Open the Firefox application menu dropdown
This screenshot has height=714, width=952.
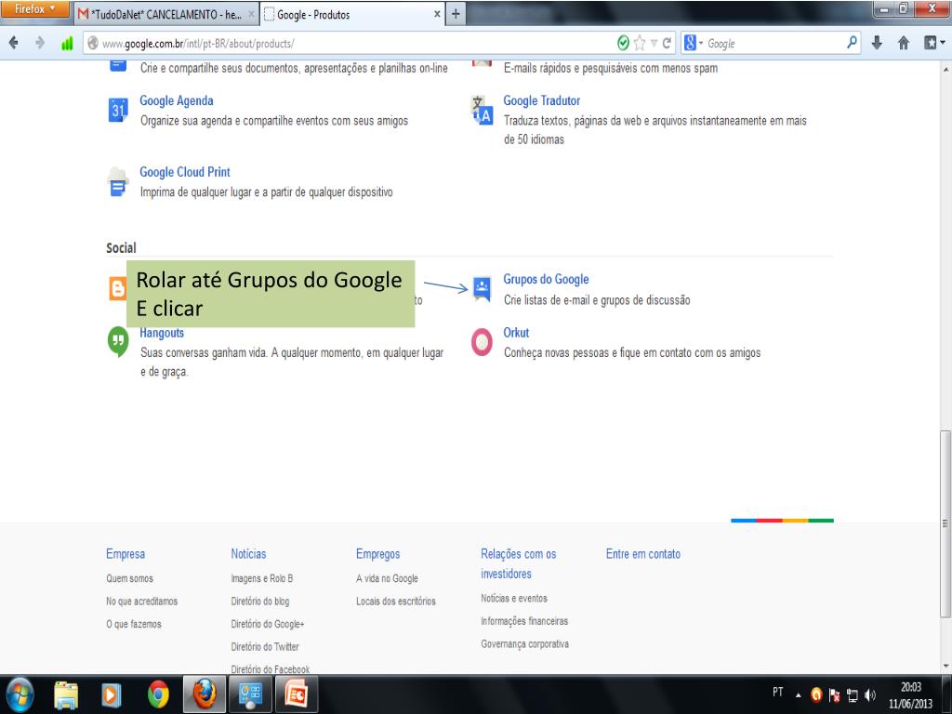click(x=34, y=9)
